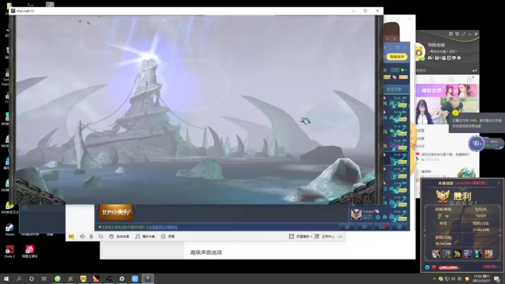Click the 高级声音选项 text in settings window
The height and width of the screenshot is (284, 505).
tap(206, 252)
